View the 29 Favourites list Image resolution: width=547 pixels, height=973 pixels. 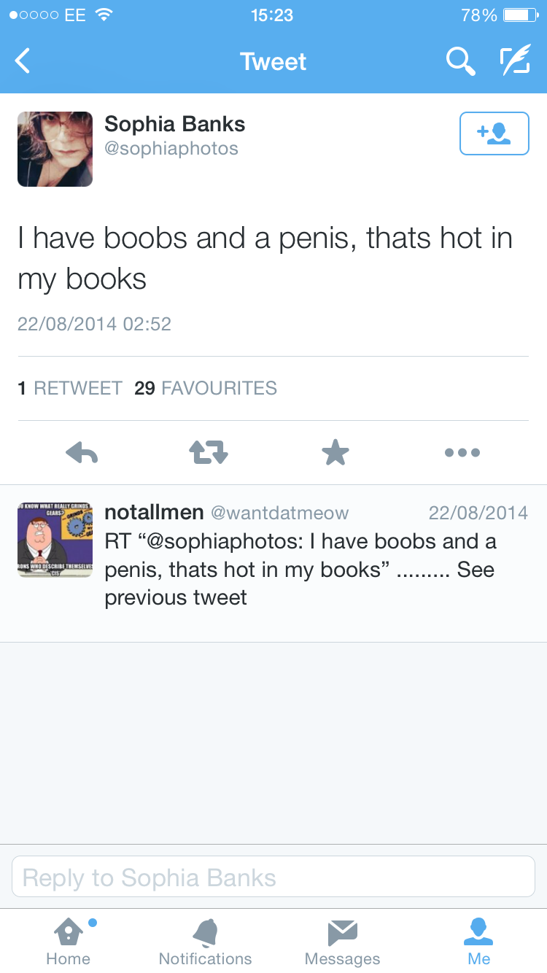coord(206,388)
